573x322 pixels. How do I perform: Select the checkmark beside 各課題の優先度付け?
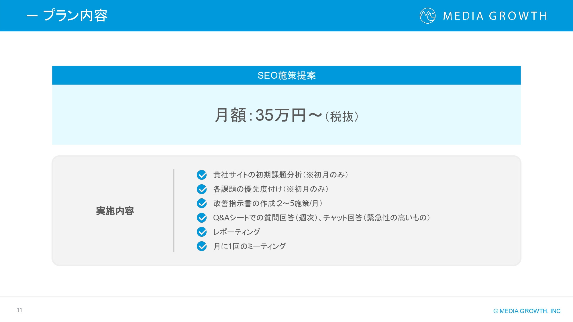coord(201,189)
